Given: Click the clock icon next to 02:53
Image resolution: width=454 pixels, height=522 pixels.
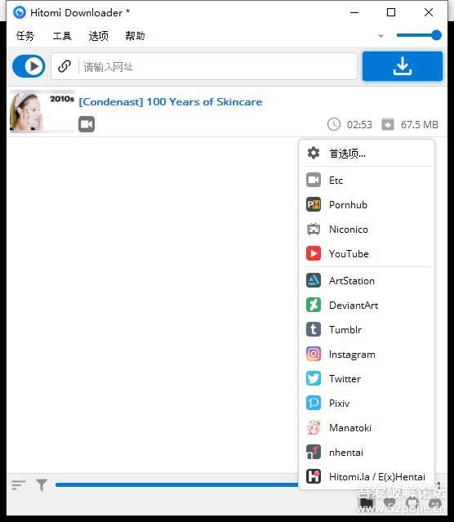Looking at the screenshot, I should pos(334,124).
